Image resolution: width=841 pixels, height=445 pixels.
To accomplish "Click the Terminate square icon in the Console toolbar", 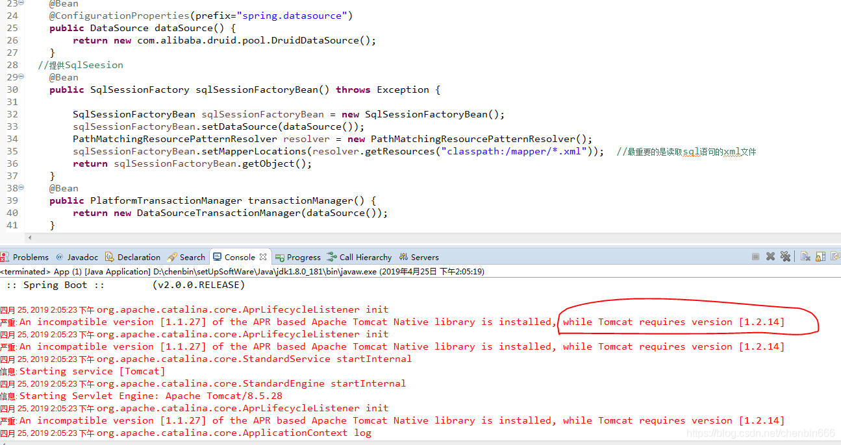I will [755, 257].
